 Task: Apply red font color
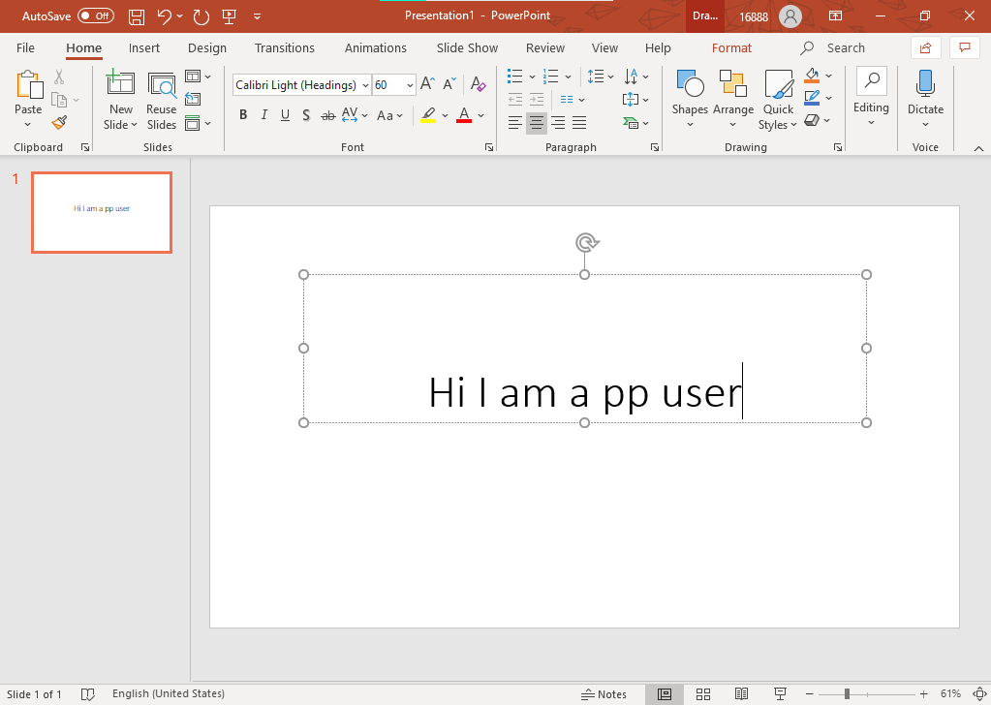(464, 115)
